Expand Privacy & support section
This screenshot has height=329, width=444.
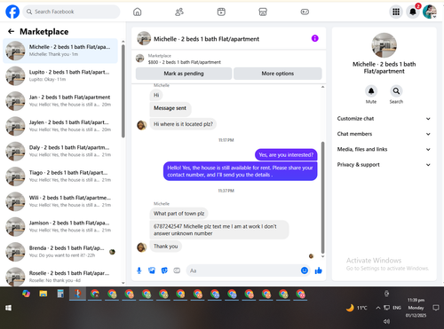pos(384,165)
